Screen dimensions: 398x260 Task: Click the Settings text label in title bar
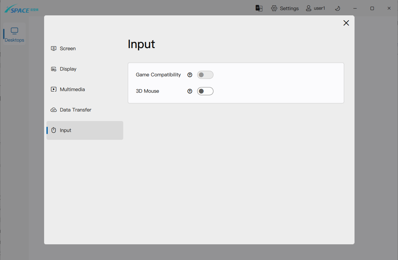point(289,9)
